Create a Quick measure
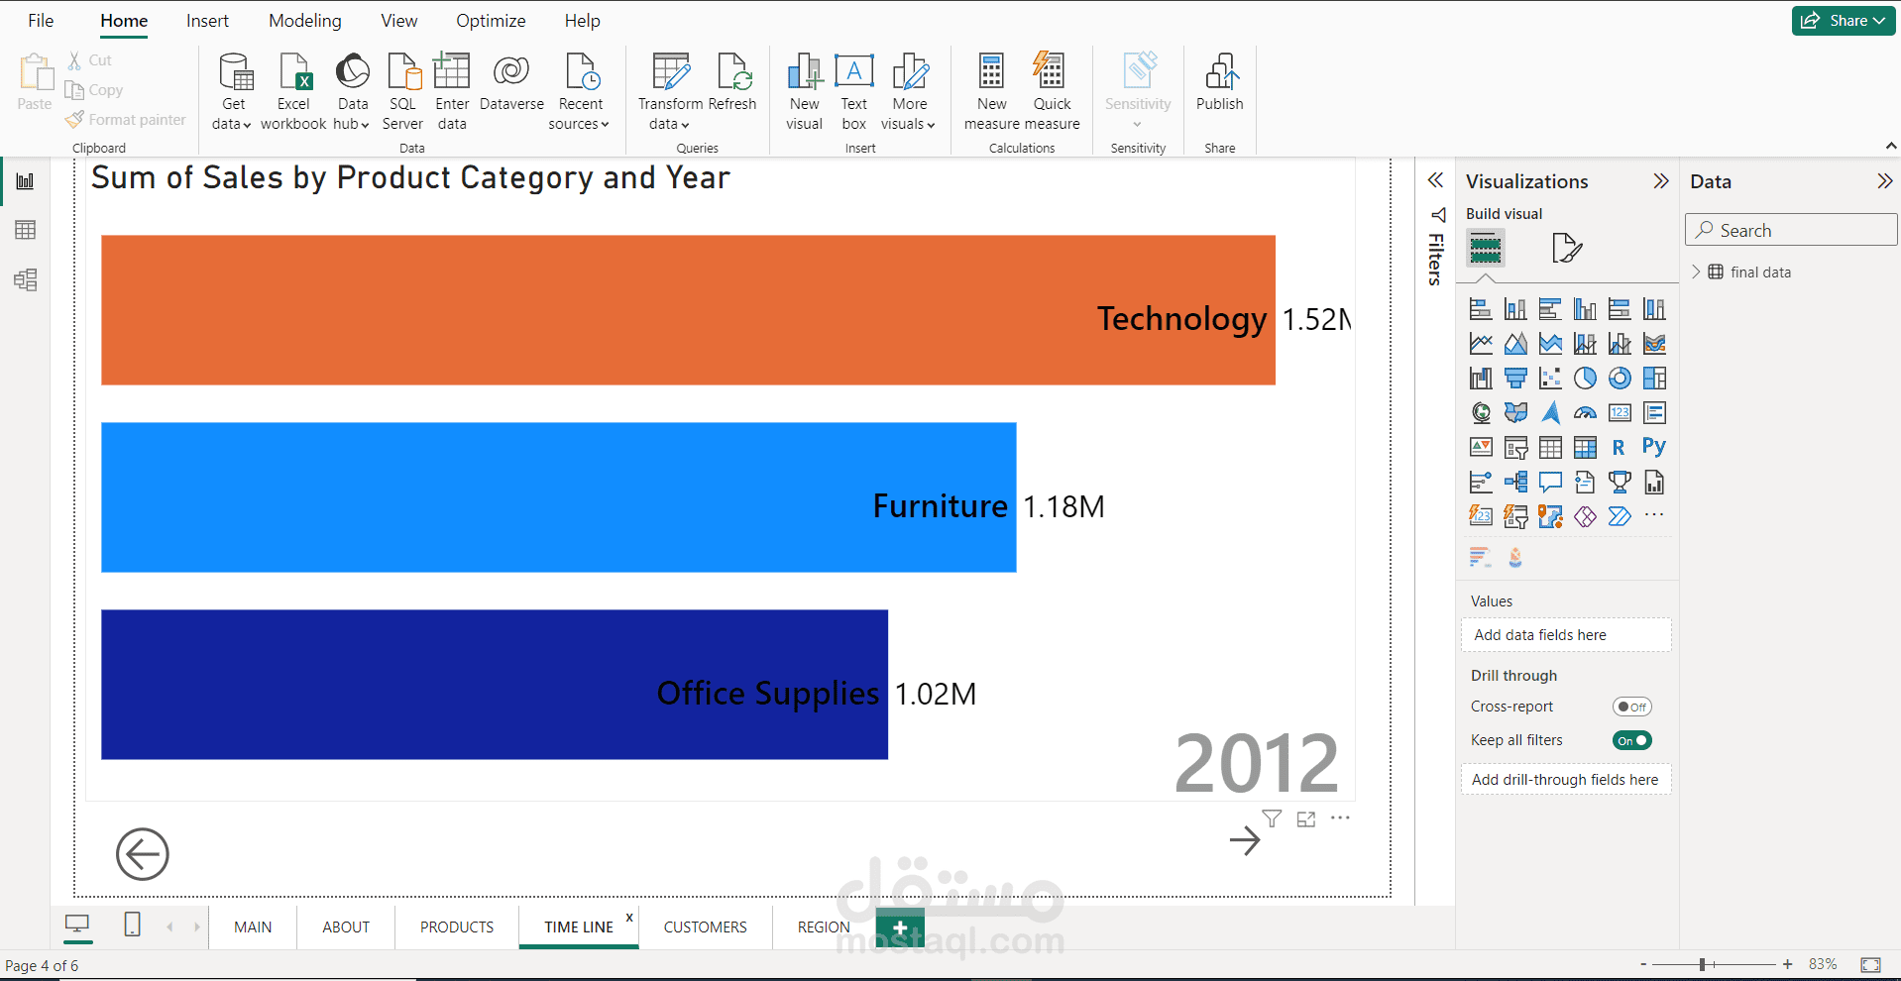Image resolution: width=1901 pixels, height=981 pixels. [x=1052, y=91]
